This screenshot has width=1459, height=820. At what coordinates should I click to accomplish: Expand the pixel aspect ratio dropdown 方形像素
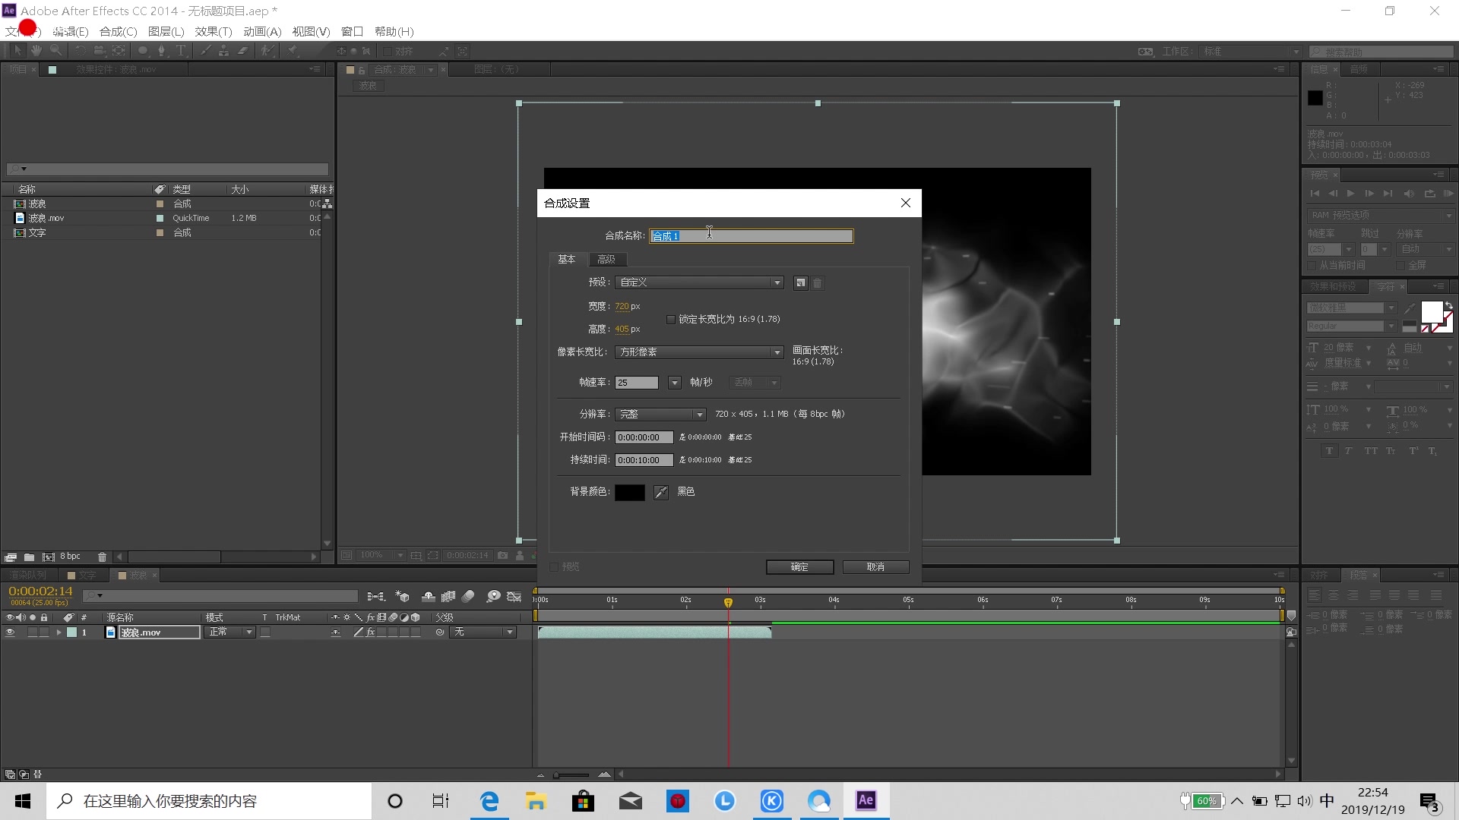click(699, 352)
